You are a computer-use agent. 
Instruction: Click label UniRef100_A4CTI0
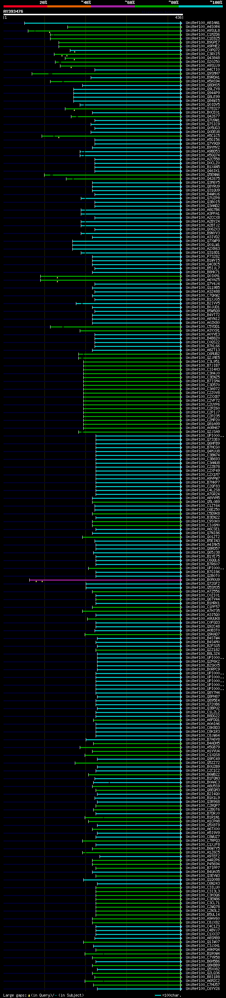pos(203,70)
